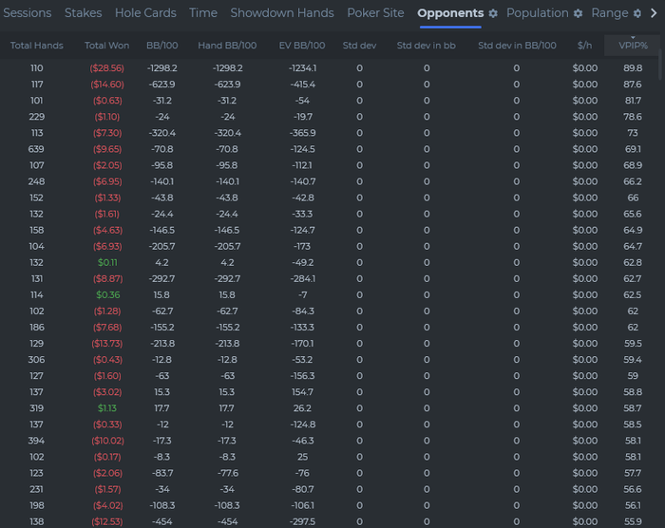Open the Population tab
665x528 pixels.
click(x=538, y=13)
